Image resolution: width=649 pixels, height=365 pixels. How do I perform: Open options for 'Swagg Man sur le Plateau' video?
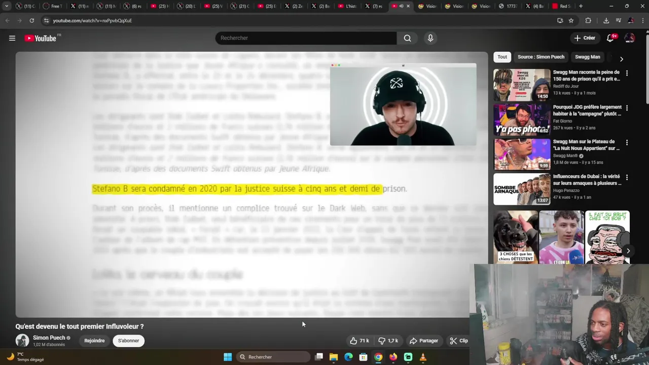[627, 142]
